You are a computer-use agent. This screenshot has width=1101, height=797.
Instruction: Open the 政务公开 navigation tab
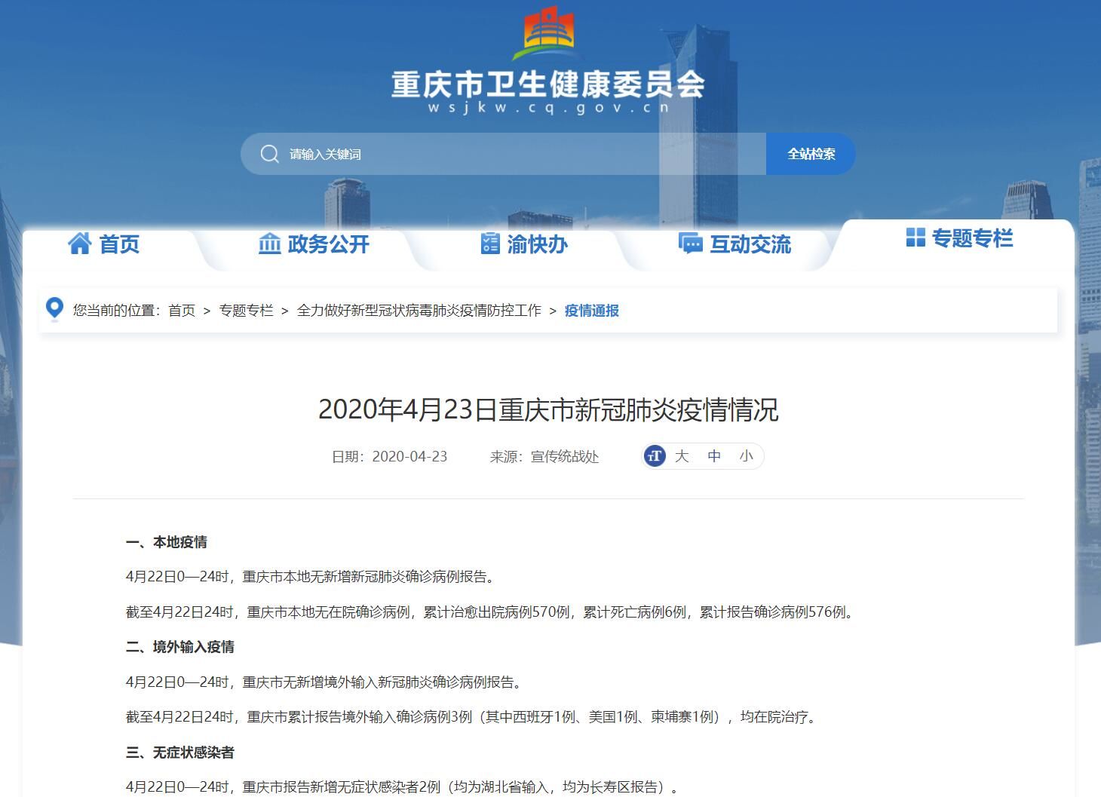(328, 244)
